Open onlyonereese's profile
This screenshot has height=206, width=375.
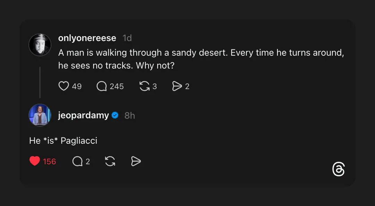tap(87, 38)
